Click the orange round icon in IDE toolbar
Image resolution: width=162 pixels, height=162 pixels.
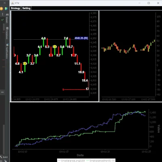(1, 9)
